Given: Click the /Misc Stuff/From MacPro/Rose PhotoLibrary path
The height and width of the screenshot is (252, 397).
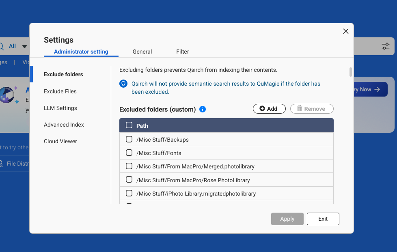Looking at the screenshot, I should click(x=193, y=180).
